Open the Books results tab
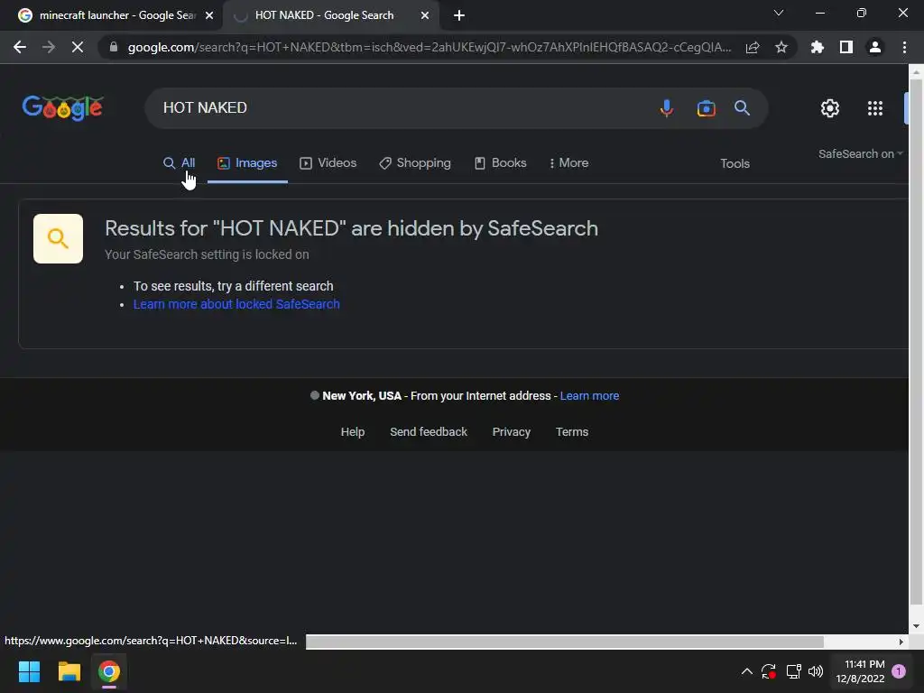This screenshot has height=693, width=924. (501, 163)
